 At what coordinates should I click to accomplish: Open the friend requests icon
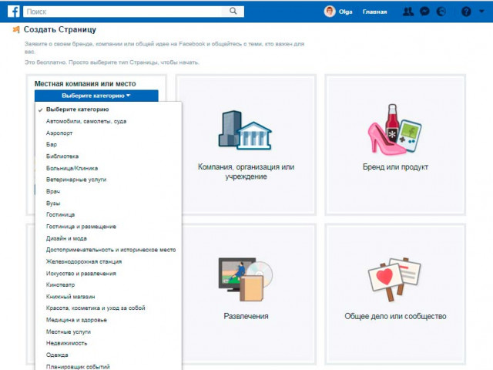click(x=408, y=12)
